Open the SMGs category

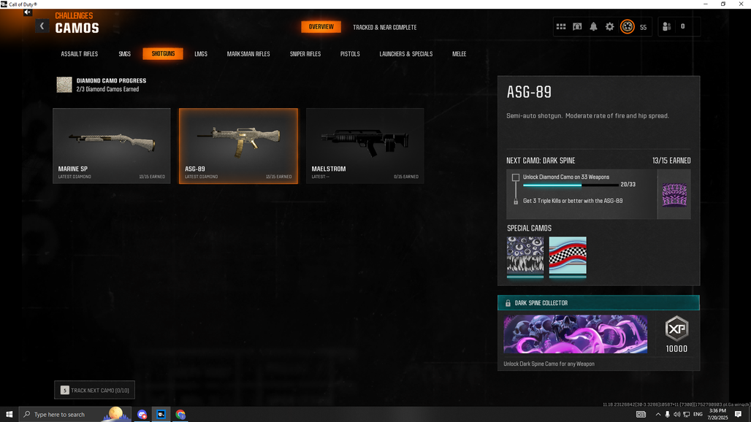[x=124, y=54]
